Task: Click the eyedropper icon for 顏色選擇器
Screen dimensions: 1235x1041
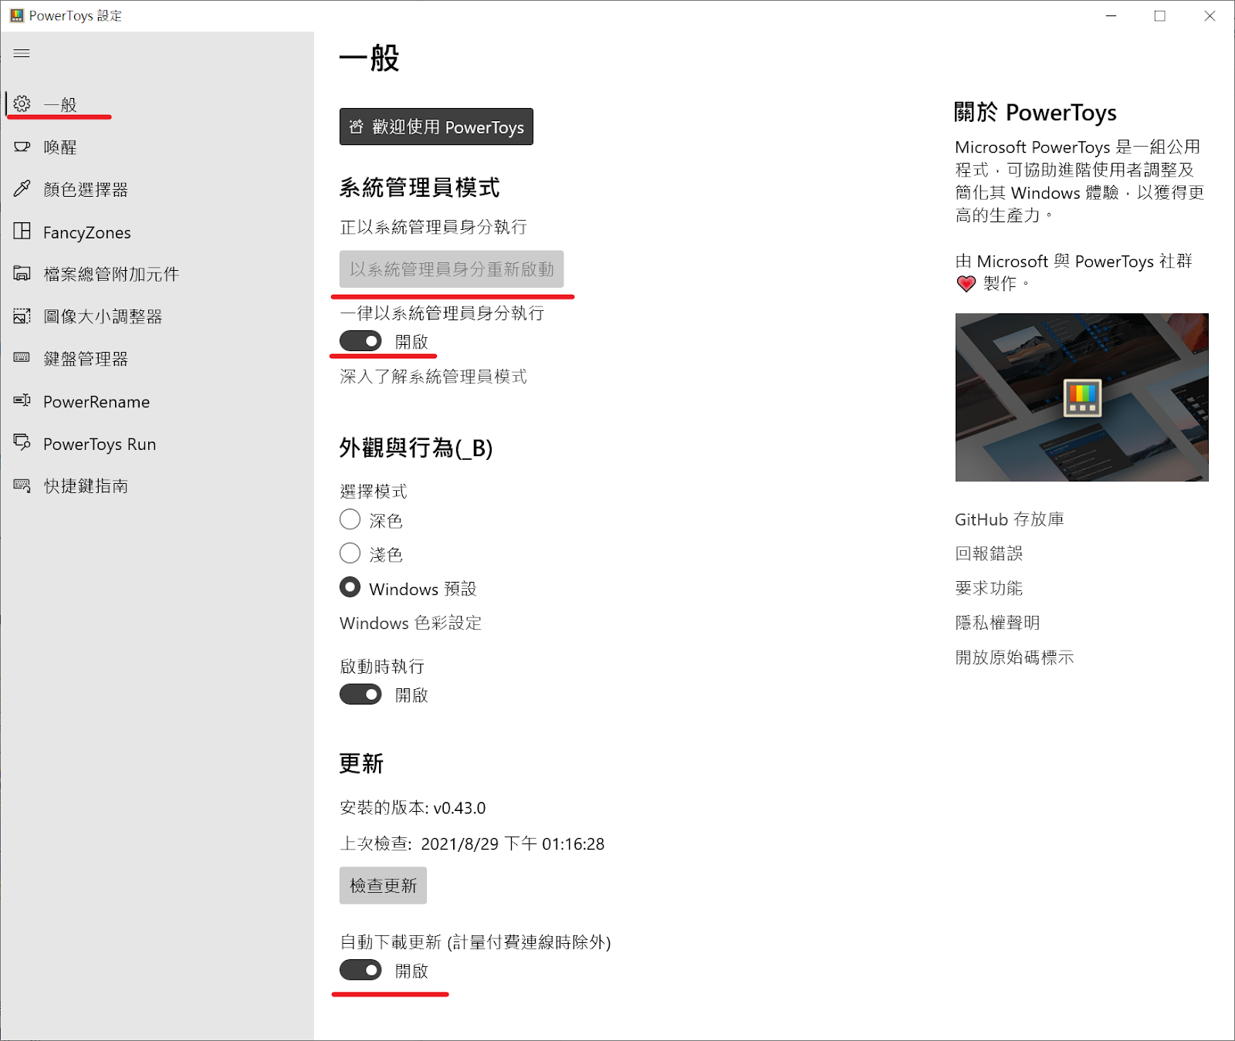Action: [x=22, y=188]
